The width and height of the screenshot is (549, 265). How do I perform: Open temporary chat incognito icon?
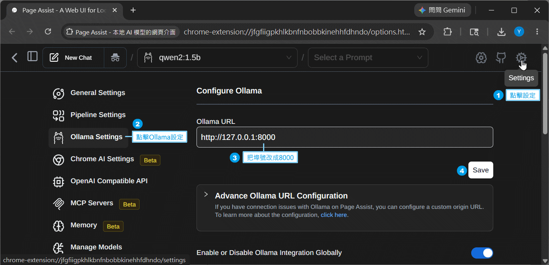click(x=115, y=58)
